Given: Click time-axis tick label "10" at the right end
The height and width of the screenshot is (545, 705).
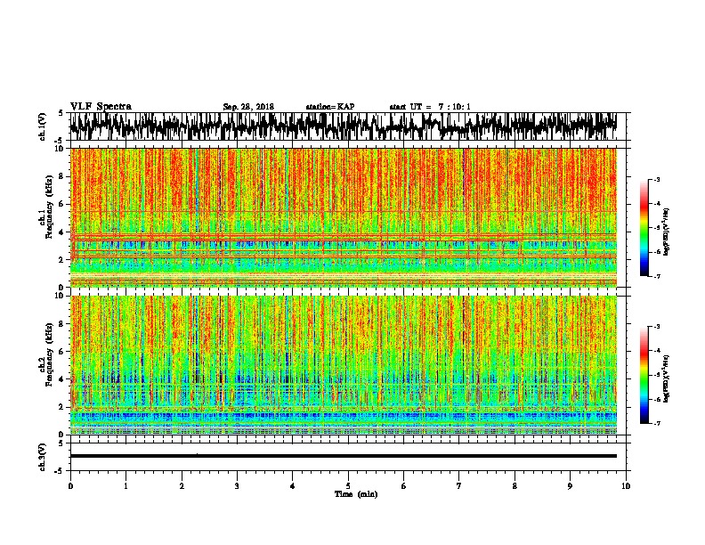Looking at the screenshot, I should pyautogui.click(x=626, y=486).
